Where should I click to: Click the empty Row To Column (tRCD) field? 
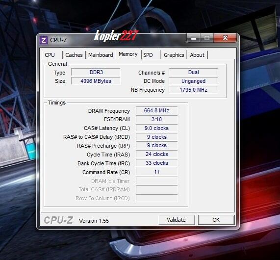click(156, 198)
